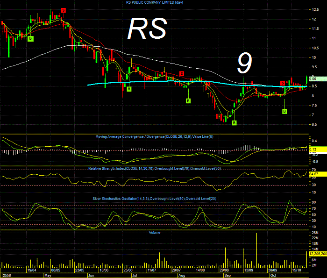Click the 12.5 price axis label
Viewport: 327px width, 278px height.
(315, 10)
